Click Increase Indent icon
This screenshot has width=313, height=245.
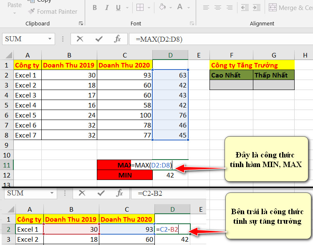coord(257,8)
